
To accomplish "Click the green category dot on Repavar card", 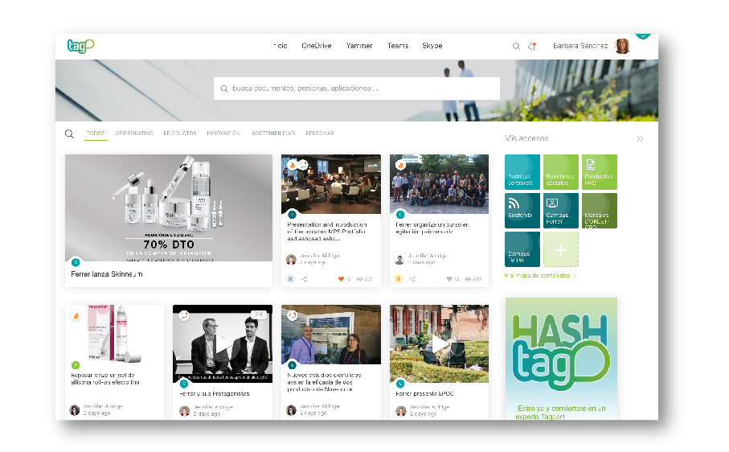I will [76, 365].
